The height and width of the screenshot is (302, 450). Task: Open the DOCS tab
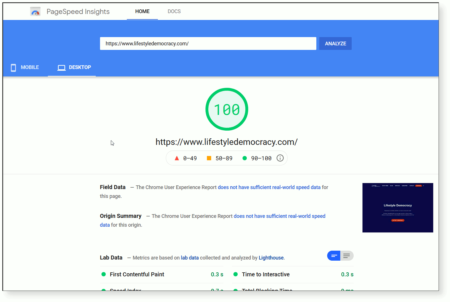click(174, 11)
